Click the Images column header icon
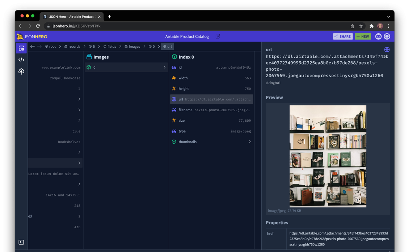 pos(89,57)
